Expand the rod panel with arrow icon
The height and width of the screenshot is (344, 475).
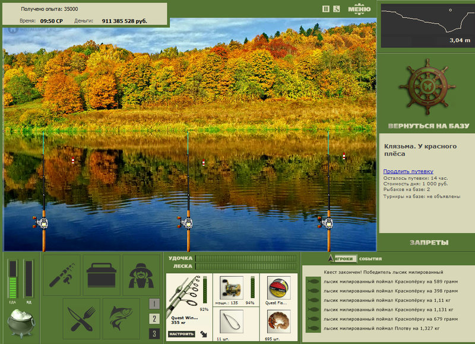tap(203, 334)
